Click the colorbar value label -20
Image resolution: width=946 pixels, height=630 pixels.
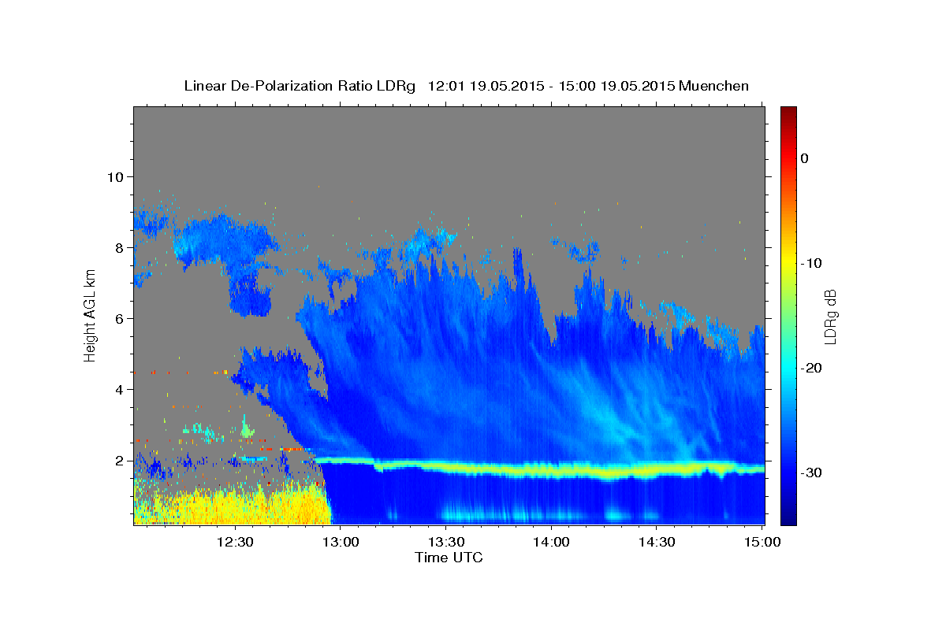point(812,368)
